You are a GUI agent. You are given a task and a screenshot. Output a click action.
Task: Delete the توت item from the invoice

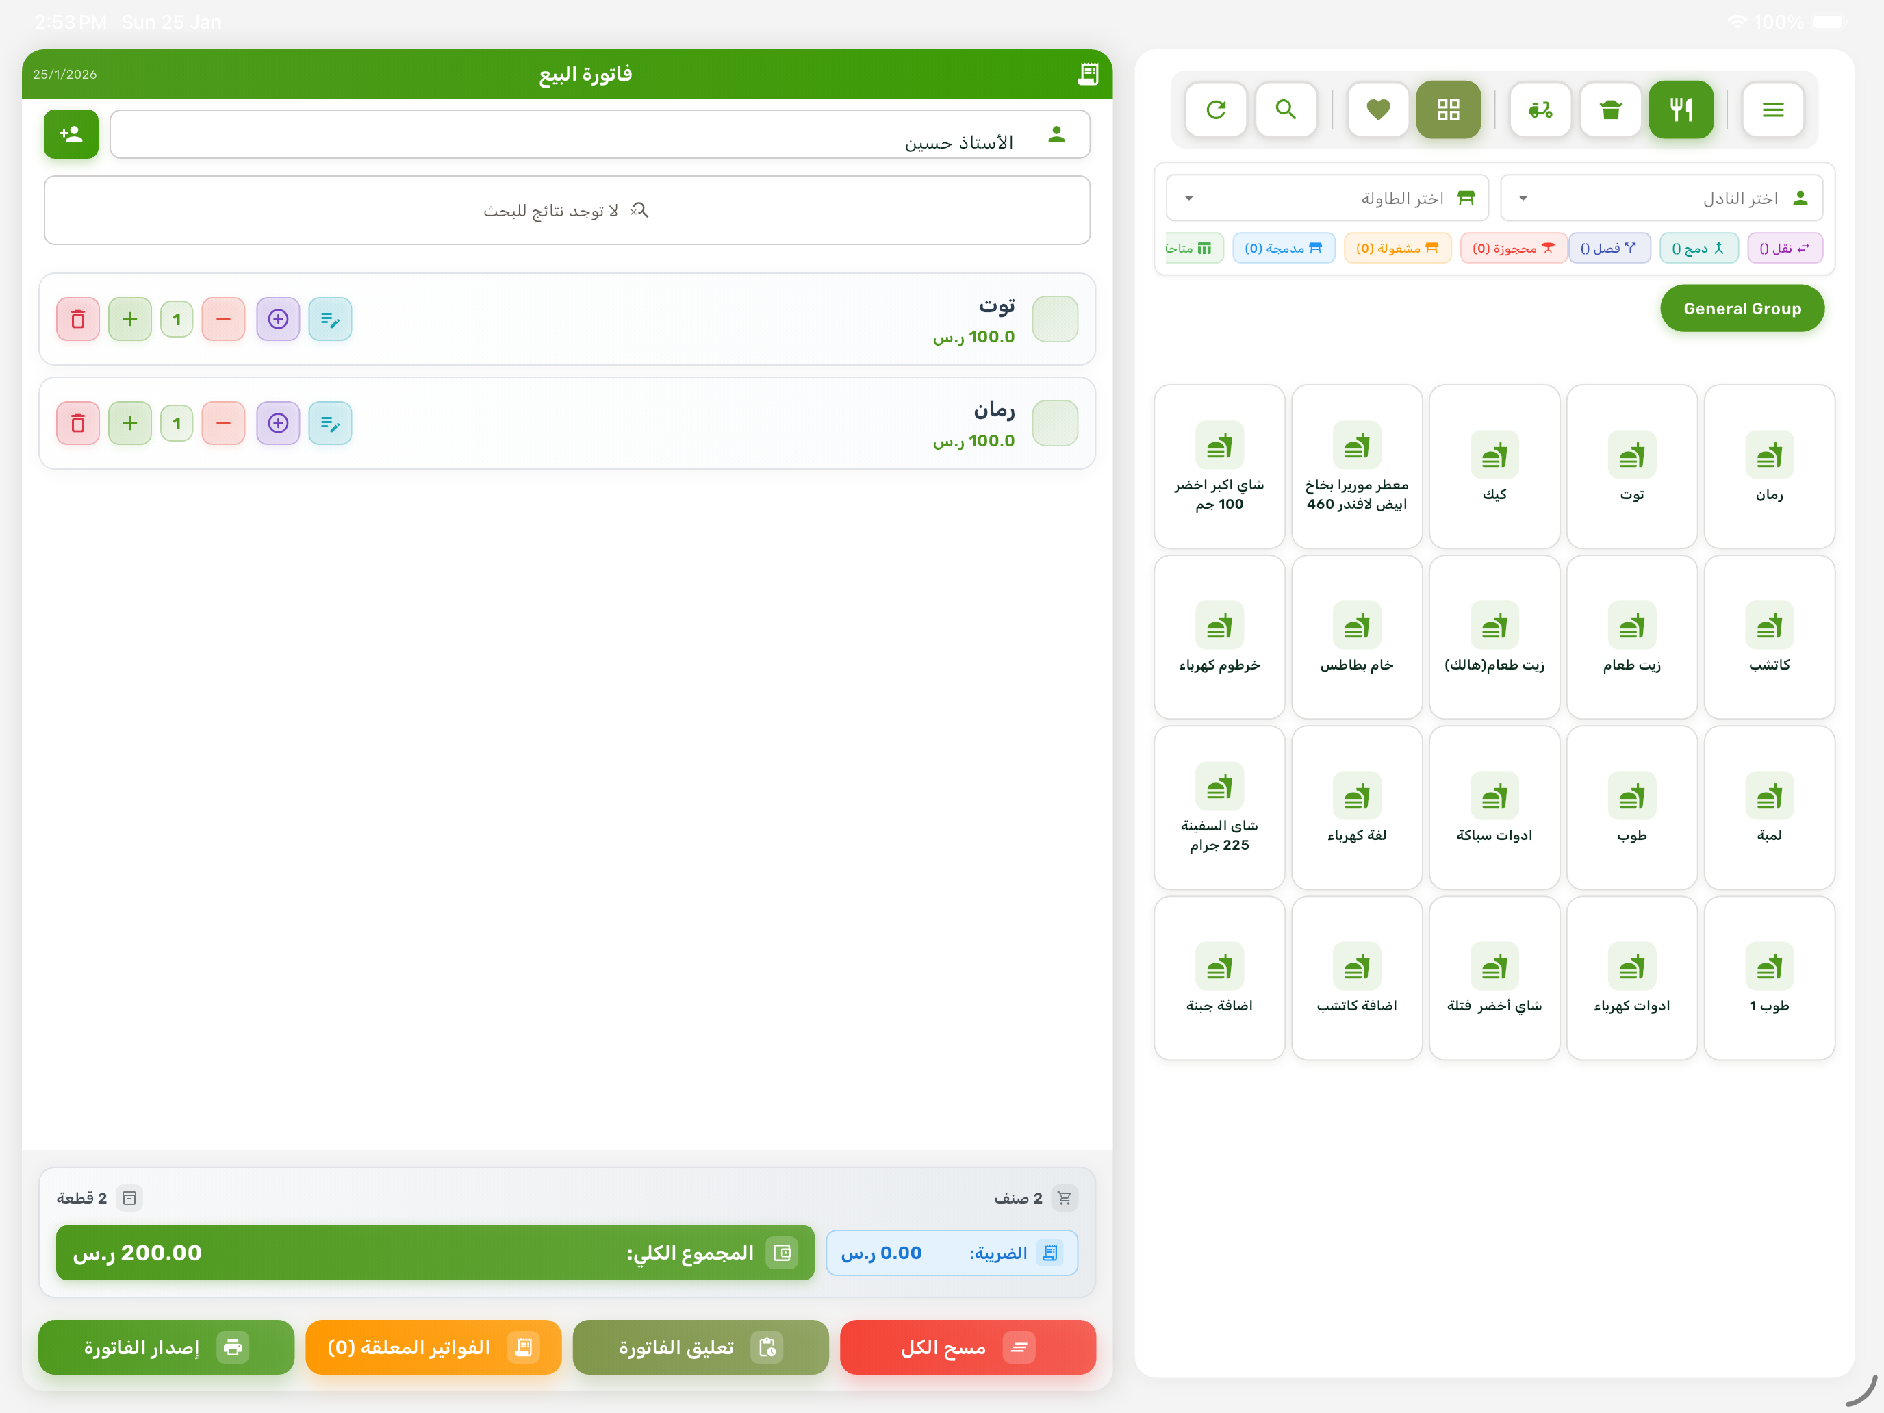point(77,320)
